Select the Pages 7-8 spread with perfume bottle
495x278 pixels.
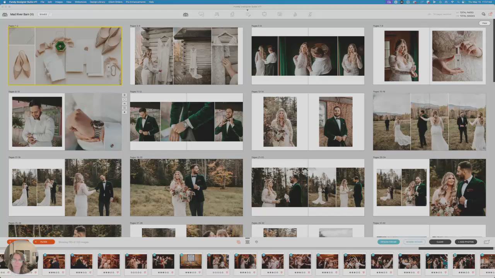(x=429, y=56)
